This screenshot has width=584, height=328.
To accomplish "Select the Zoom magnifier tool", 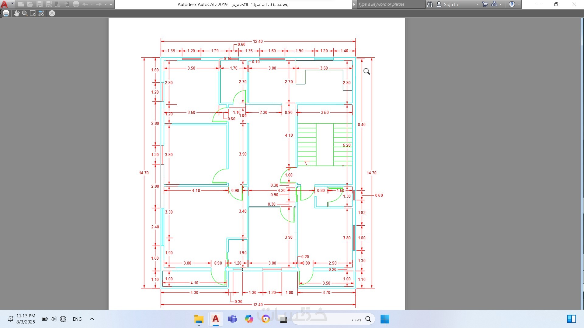I will (25, 13).
